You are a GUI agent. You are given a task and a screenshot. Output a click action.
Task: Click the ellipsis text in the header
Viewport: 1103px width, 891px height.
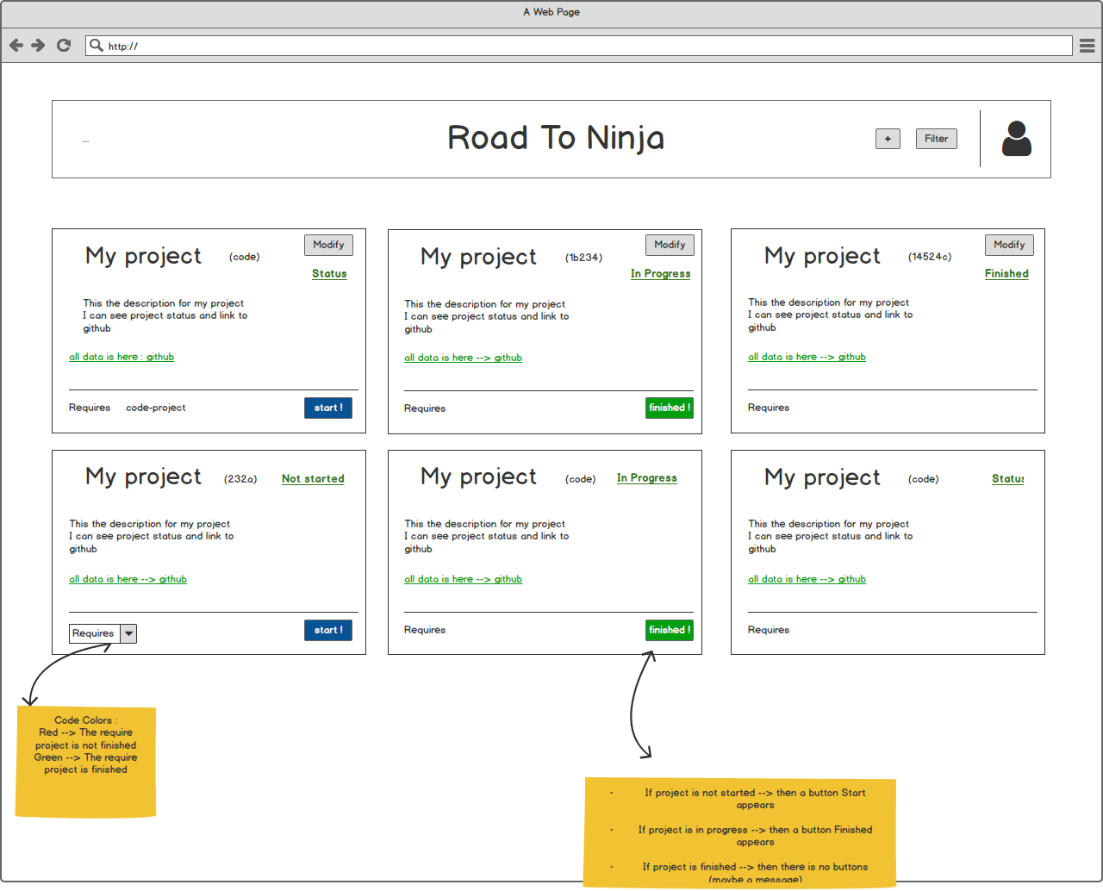pyautogui.click(x=86, y=140)
